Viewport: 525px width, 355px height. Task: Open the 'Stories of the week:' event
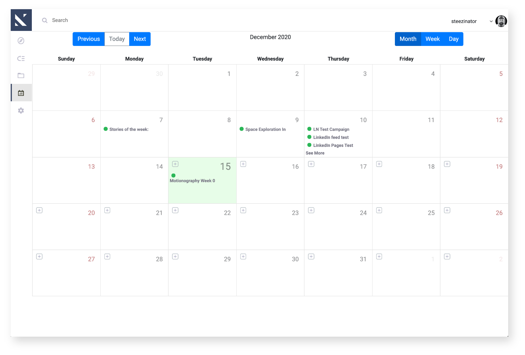tap(129, 129)
